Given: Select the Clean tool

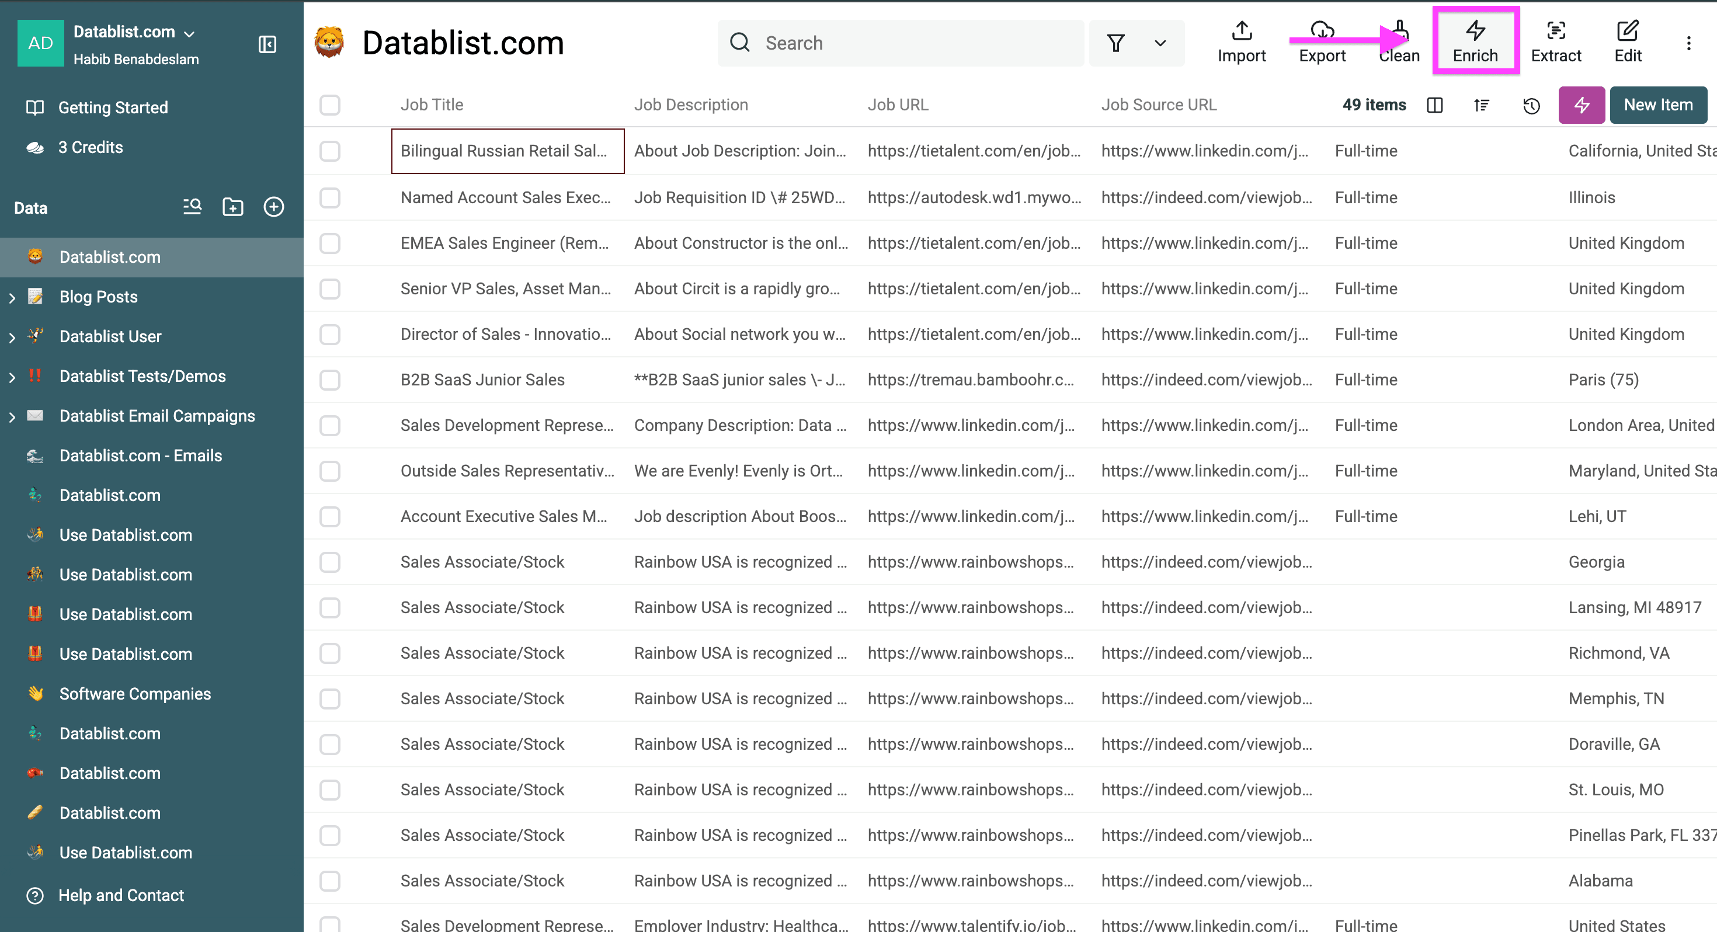Looking at the screenshot, I should click(x=1398, y=41).
